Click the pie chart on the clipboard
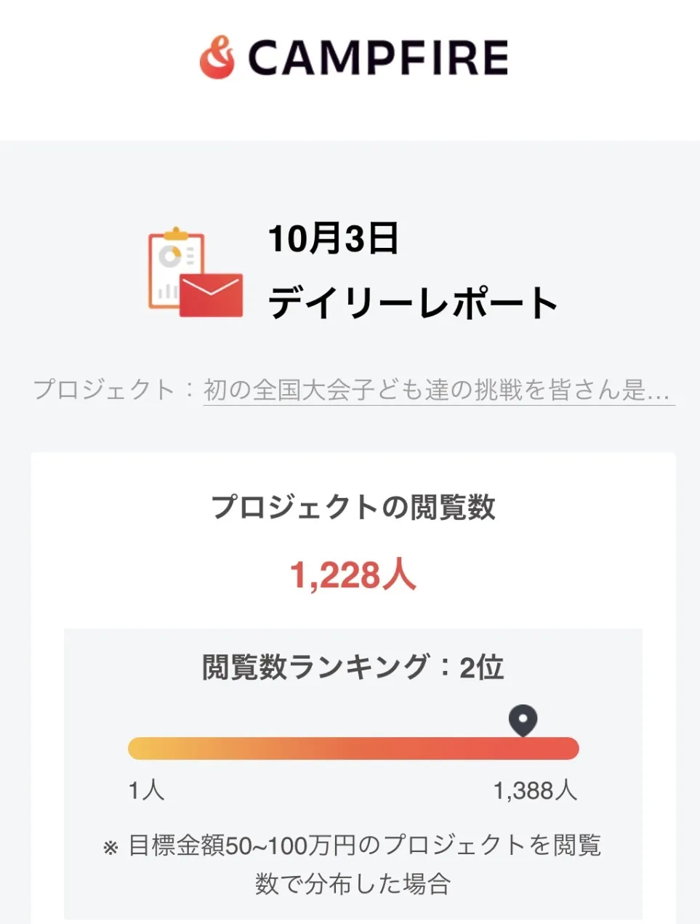This screenshot has width=700, height=924. (171, 256)
